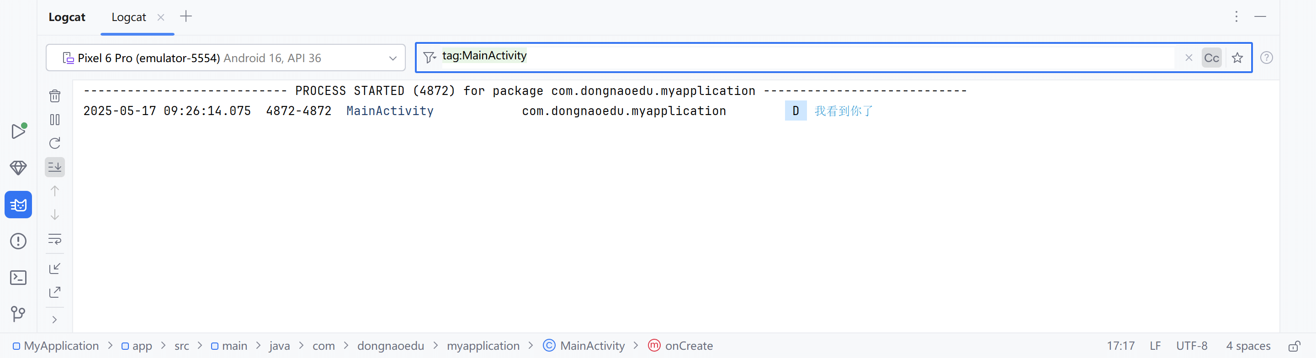The height and width of the screenshot is (358, 1316).
Task: Add a new Logcat tab
Action: coord(186,16)
